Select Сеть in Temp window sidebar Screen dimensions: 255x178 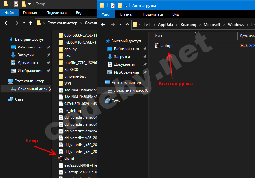pos(16,99)
